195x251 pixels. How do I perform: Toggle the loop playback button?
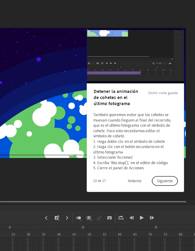(121, 218)
